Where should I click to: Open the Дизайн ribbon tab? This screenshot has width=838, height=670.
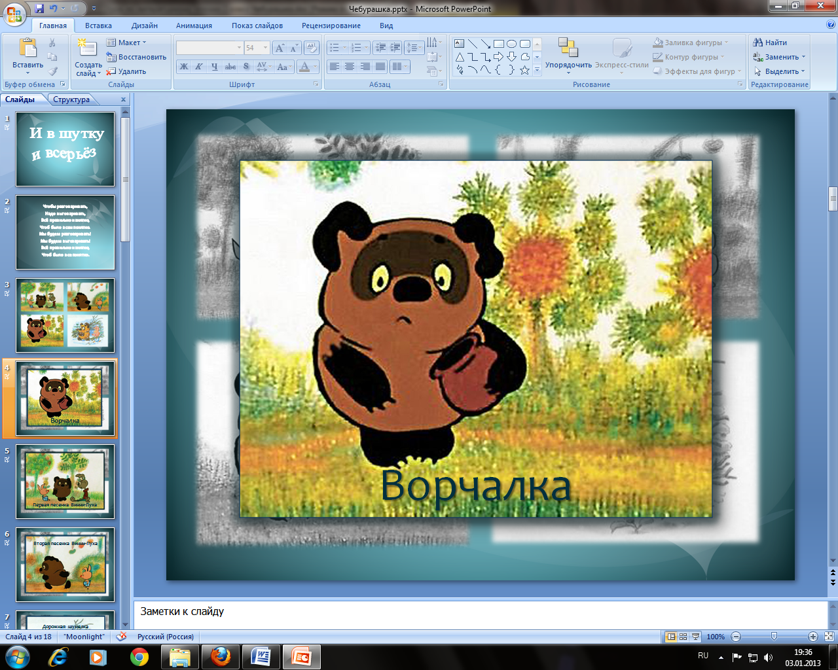click(x=144, y=26)
